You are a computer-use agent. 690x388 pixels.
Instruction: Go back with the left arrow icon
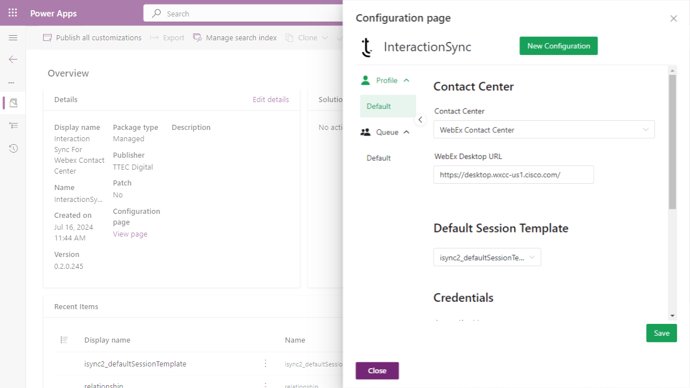13,59
